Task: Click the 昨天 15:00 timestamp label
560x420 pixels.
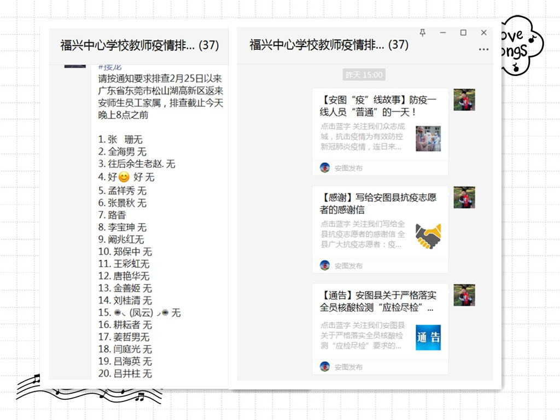Action: point(364,75)
